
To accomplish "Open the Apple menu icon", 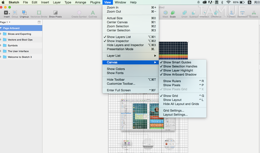I will (3, 2).
